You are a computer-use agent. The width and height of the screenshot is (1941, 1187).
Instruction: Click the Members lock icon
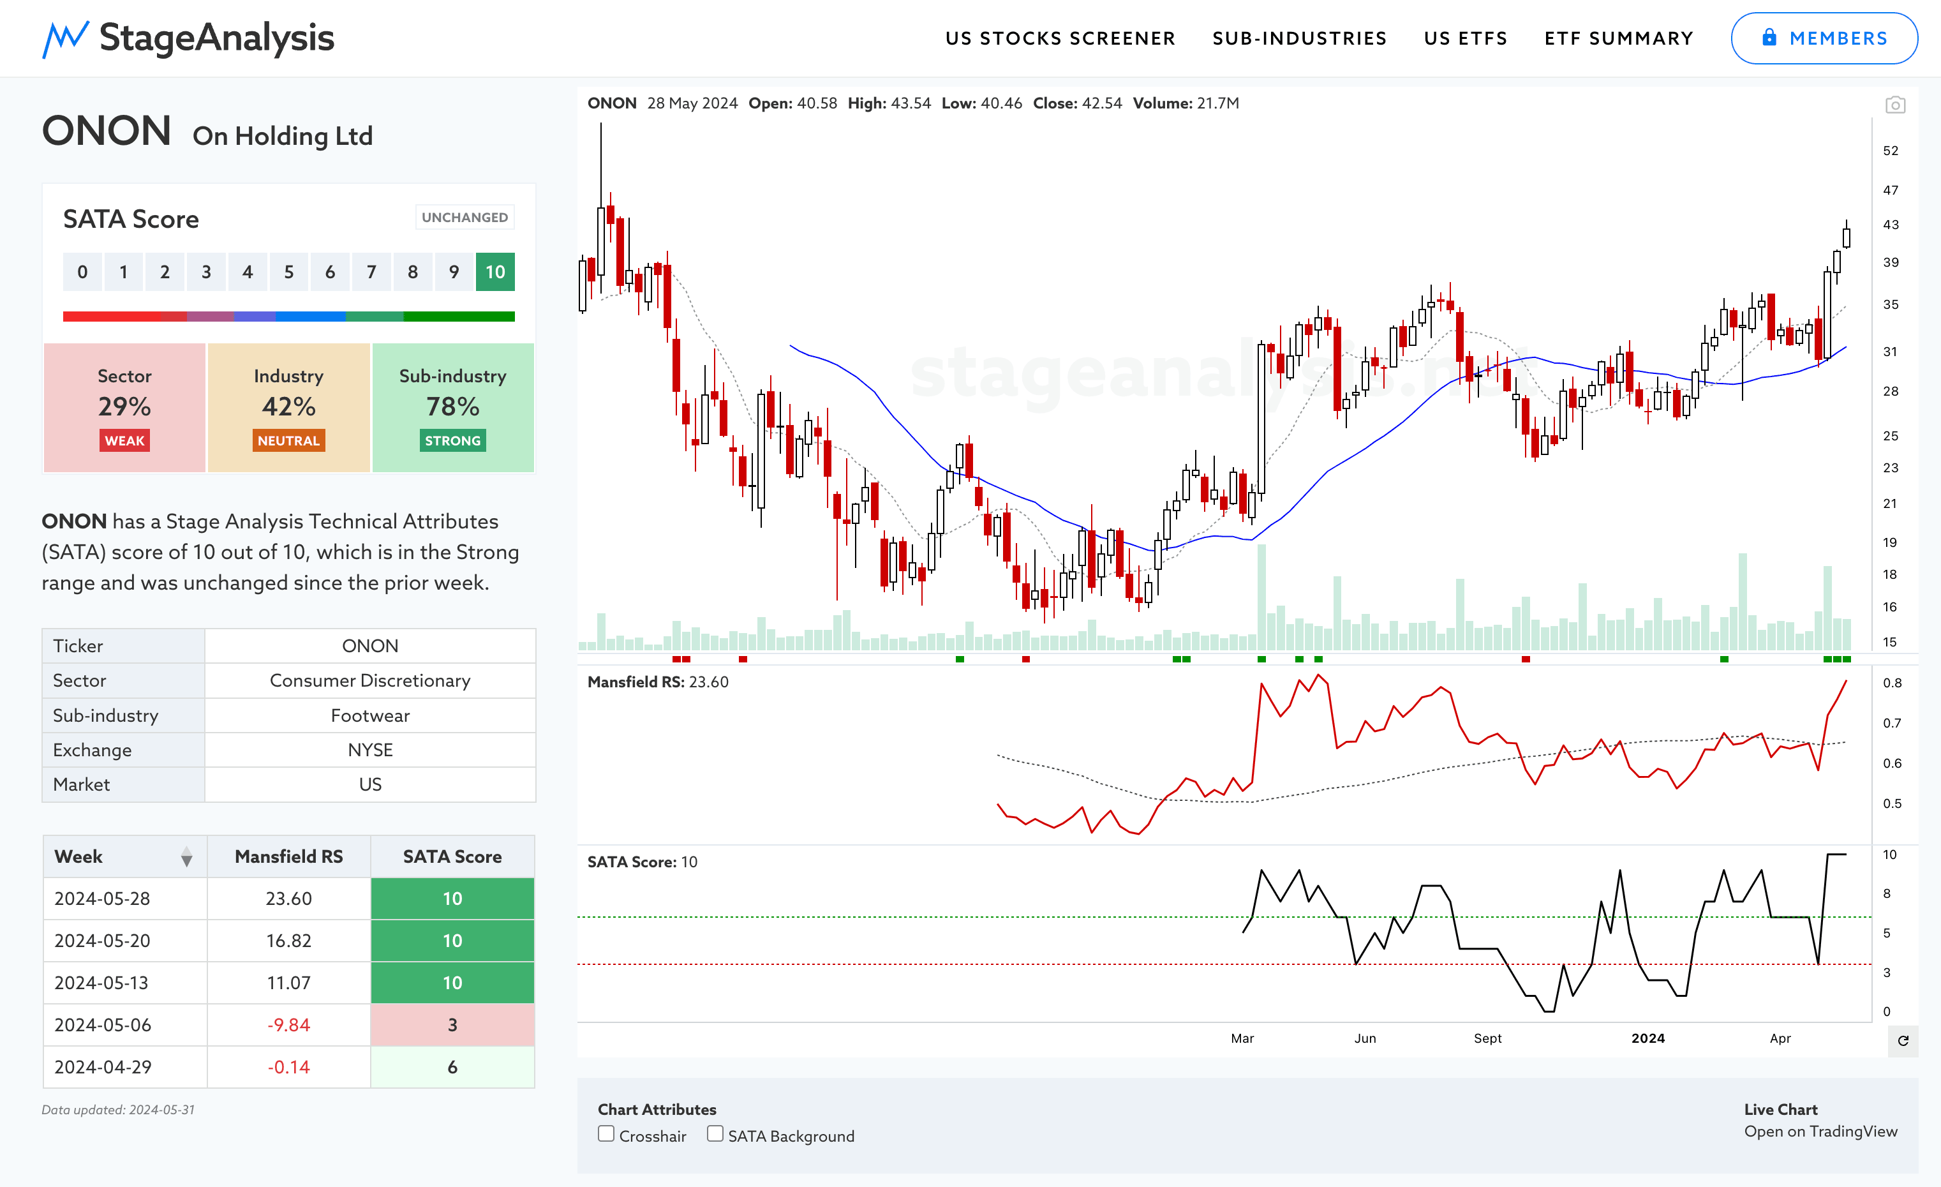click(x=1769, y=37)
